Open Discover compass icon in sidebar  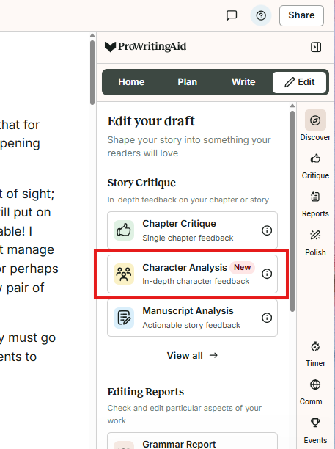click(315, 120)
